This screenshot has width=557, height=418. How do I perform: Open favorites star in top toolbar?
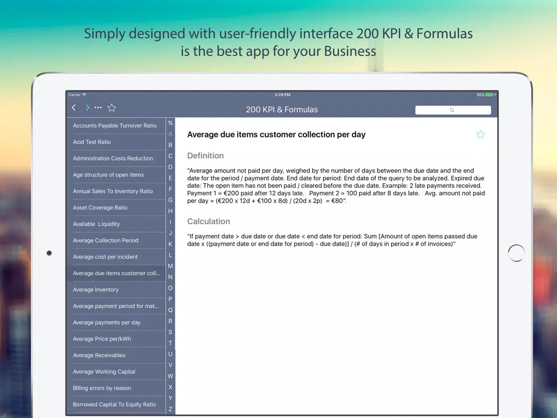[111, 108]
